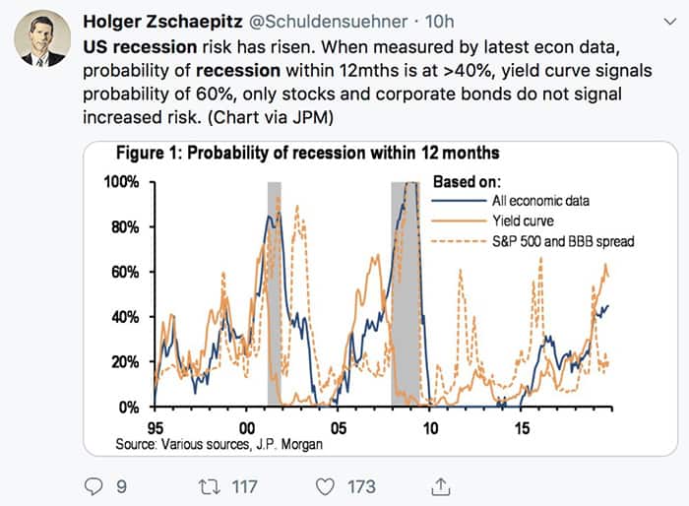
Task: Click the reply count 9
Action: click(x=121, y=485)
